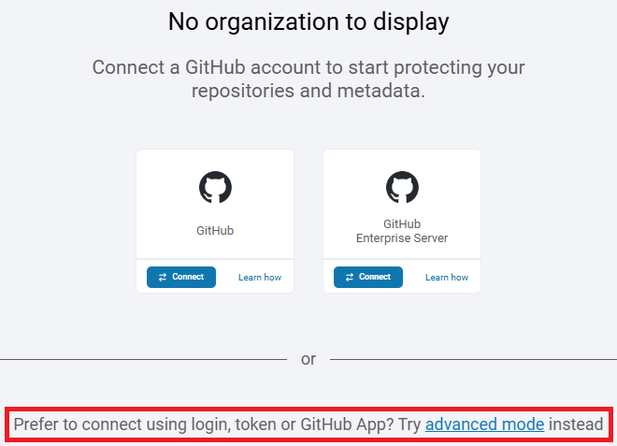Click the divider line left of "or"
This screenshot has height=446, width=617.
(140, 358)
